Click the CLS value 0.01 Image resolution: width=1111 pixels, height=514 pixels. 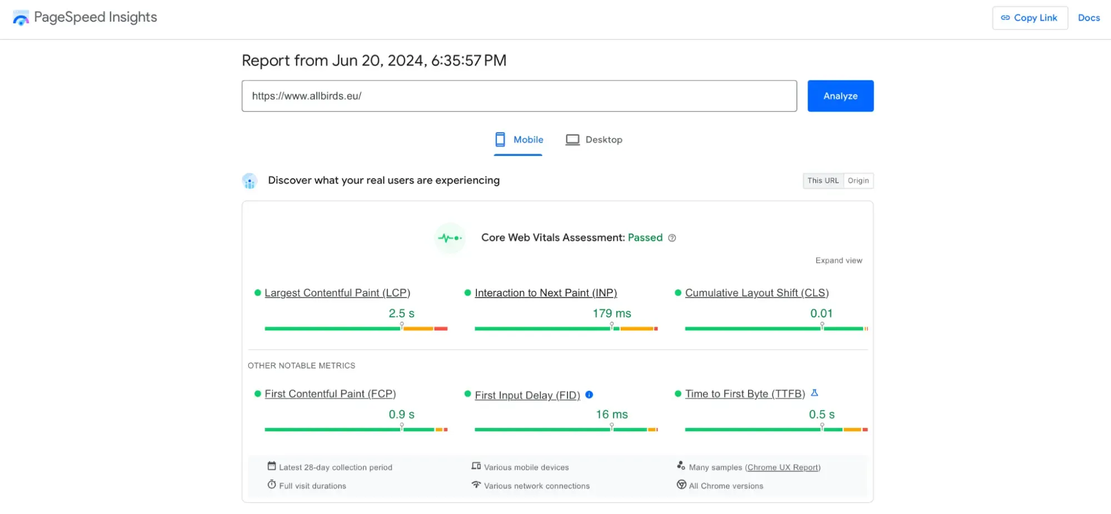pyautogui.click(x=821, y=314)
